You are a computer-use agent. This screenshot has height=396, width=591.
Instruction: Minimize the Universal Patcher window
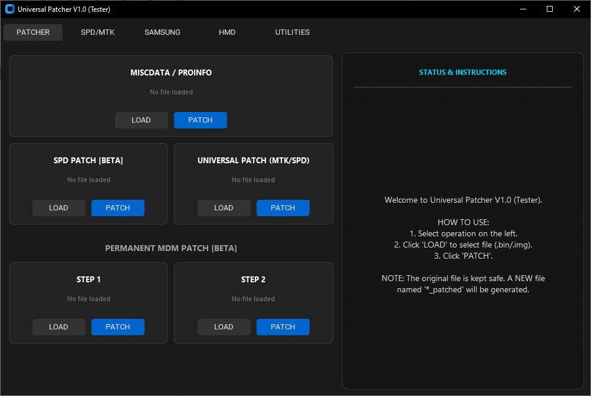tap(523, 9)
